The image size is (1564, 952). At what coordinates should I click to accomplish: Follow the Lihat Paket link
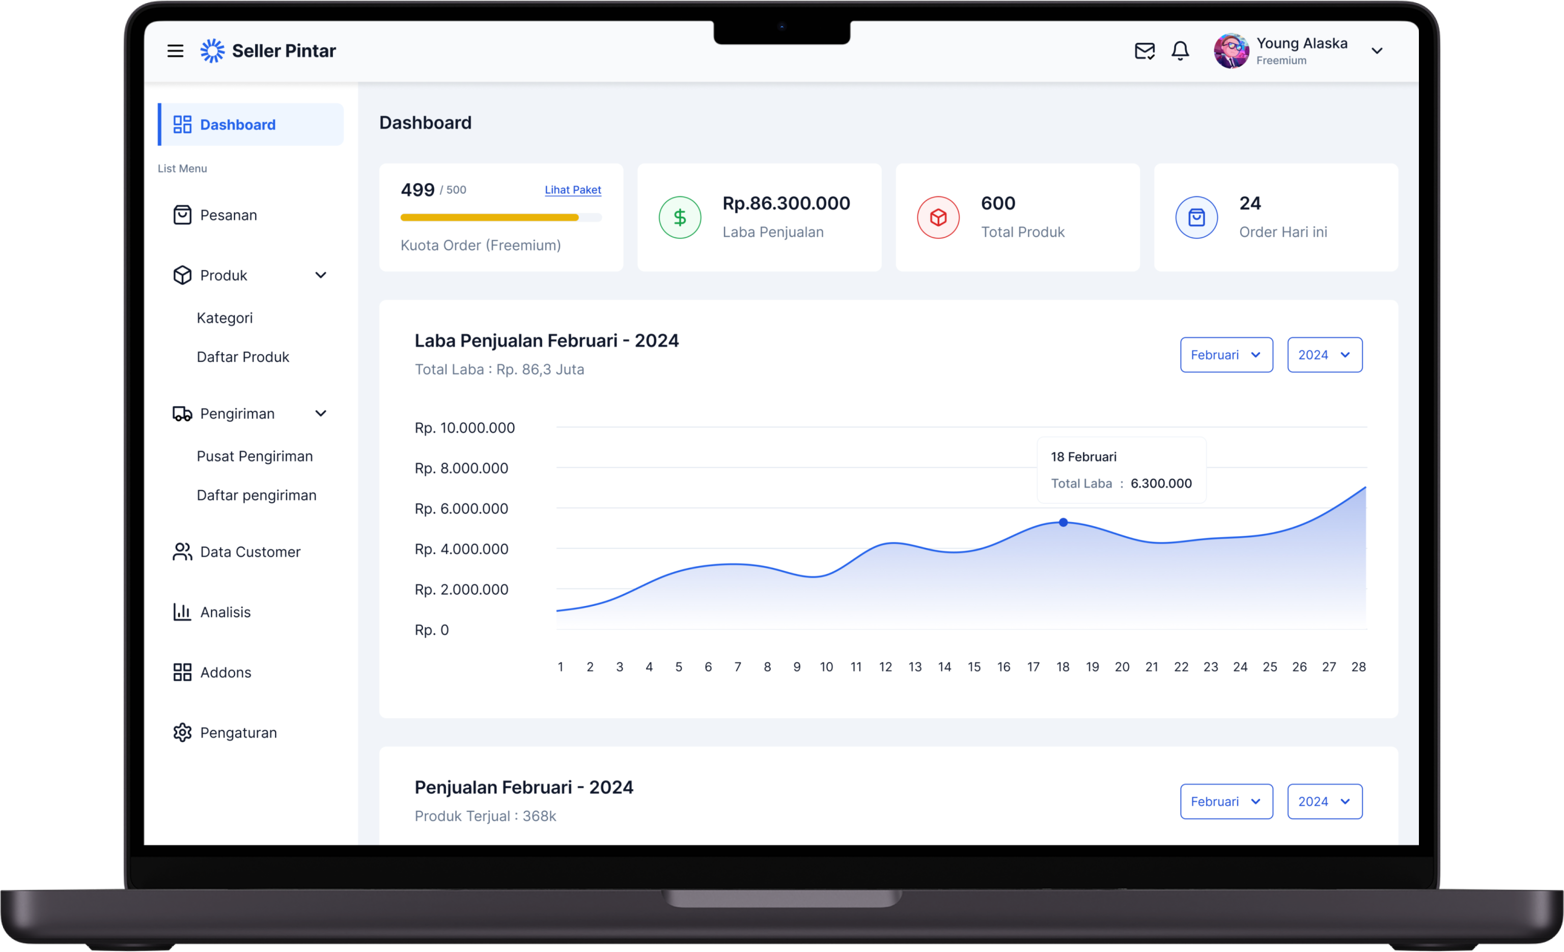coord(573,190)
